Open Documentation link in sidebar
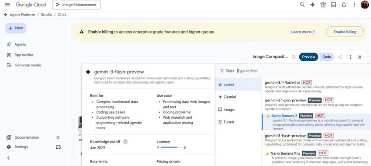 (27, 137)
